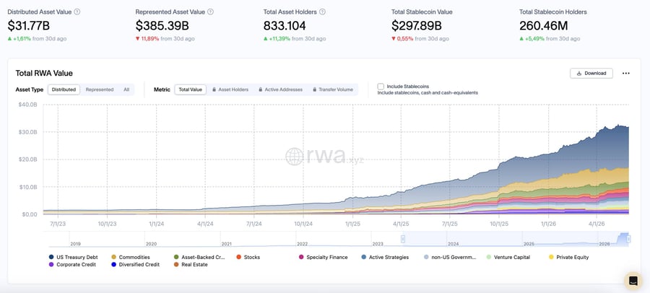Click the right handle of time range slider

point(629,239)
